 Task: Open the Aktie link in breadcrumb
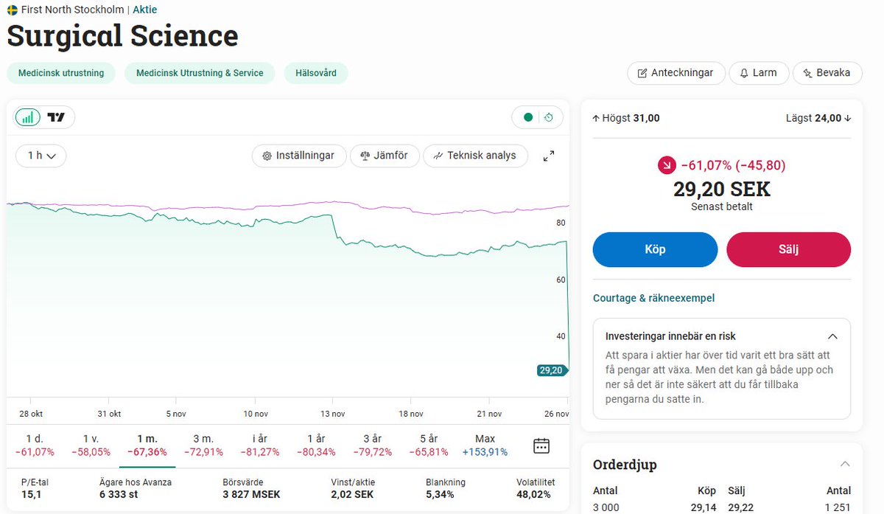click(x=144, y=10)
